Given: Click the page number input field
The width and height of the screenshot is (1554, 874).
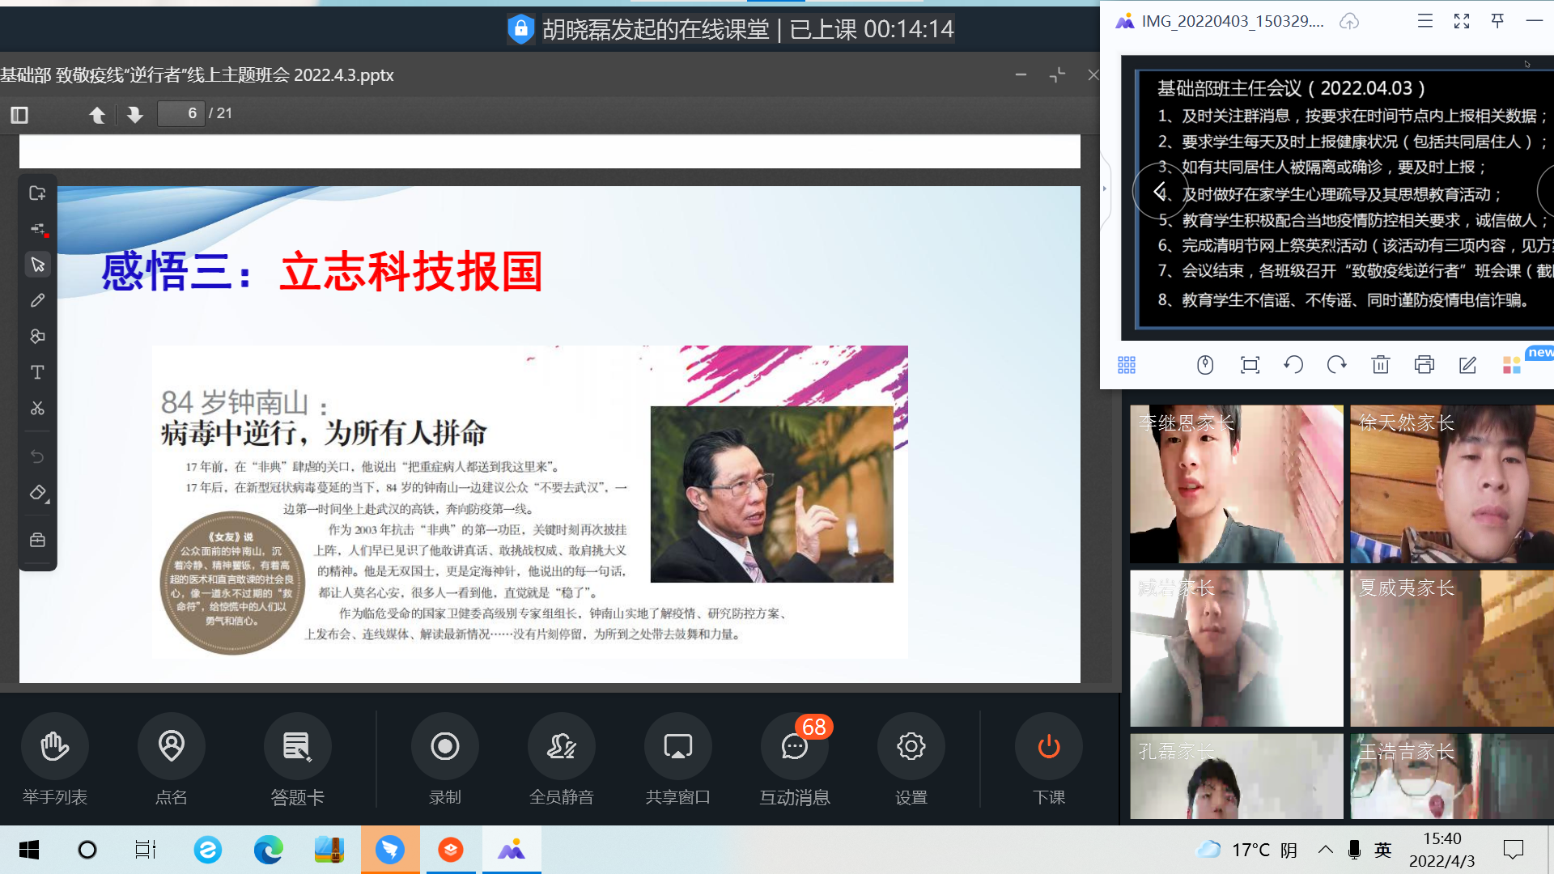Looking at the screenshot, I should (181, 113).
